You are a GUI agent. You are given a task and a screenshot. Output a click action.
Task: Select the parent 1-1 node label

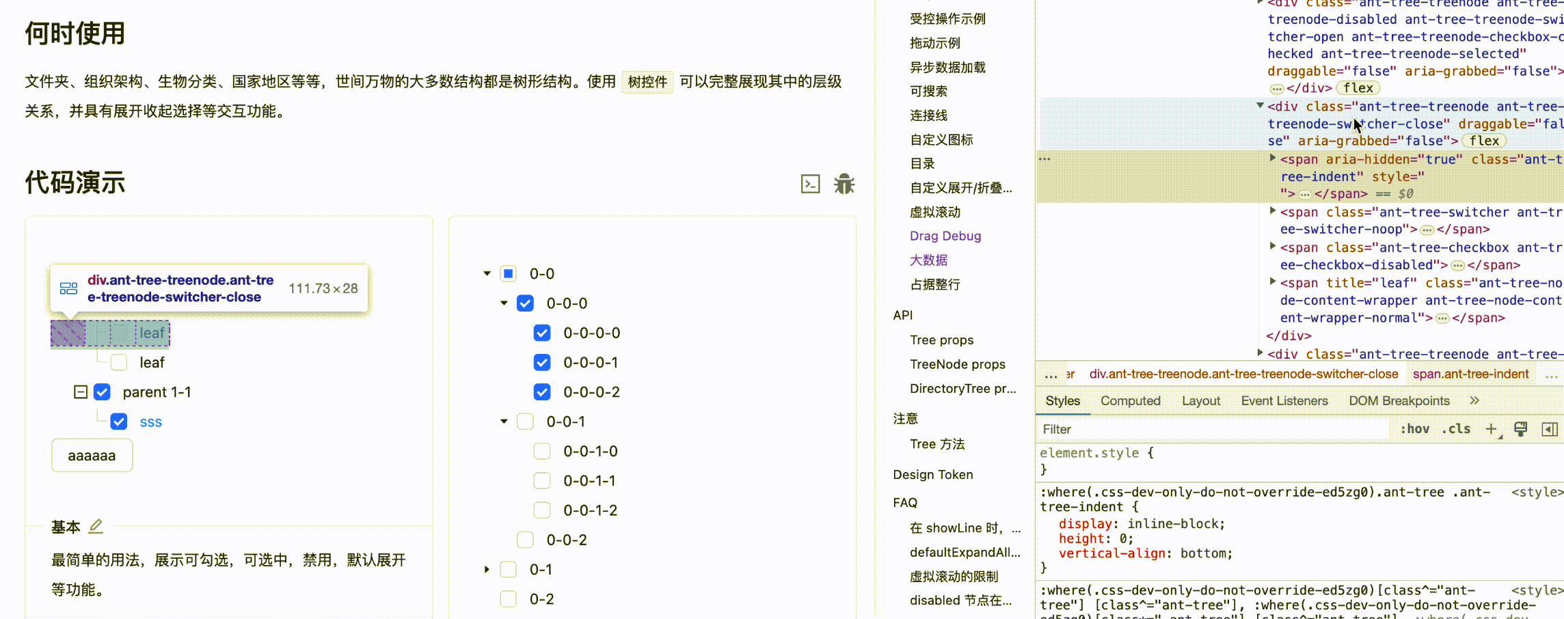pos(157,392)
